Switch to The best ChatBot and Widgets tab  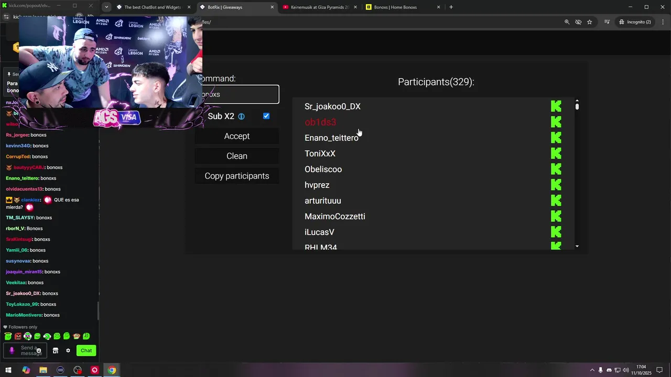[153, 7]
